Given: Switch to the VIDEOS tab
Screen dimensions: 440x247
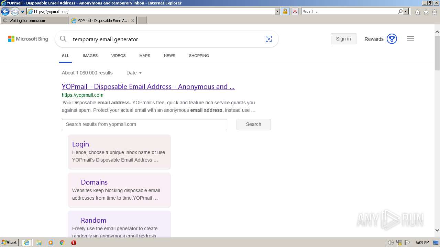Looking at the screenshot, I should (x=119, y=56).
